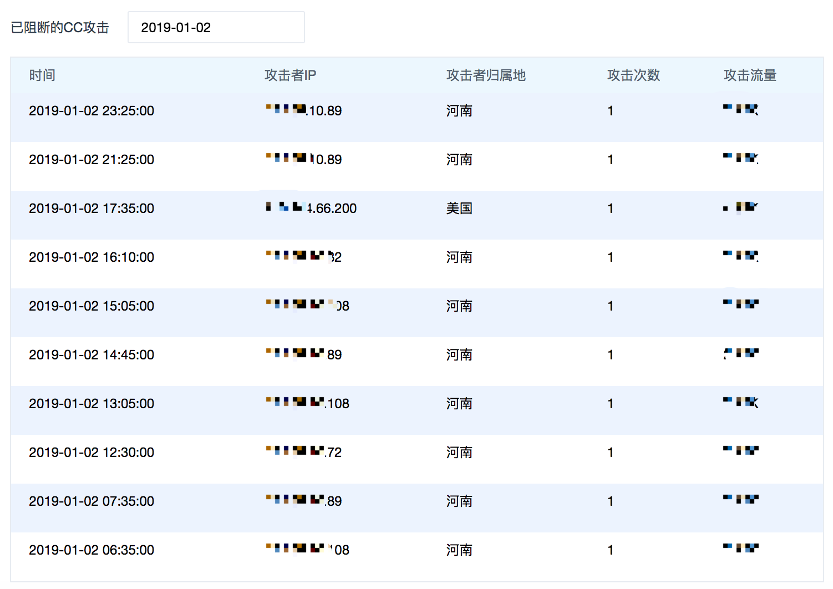Click 美国 in the location column
This screenshot has width=833, height=589.
coord(459,209)
